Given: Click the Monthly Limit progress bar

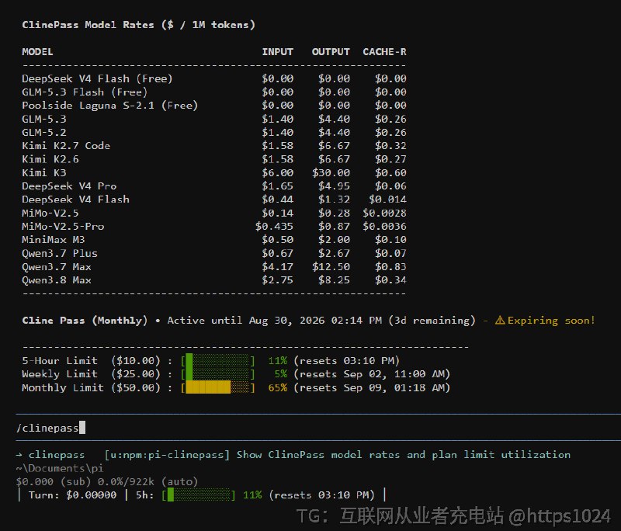Looking at the screenshot, I should [x=217, y=387].
